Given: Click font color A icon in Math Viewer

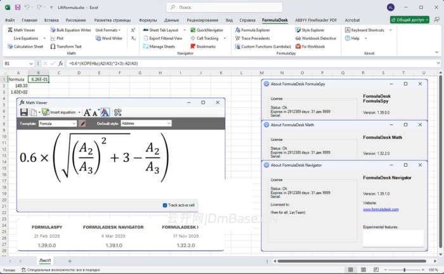Looking at the screenshot, I should [x=105, y=112].
